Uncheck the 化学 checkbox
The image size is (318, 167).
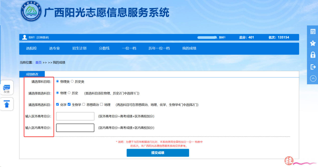pos(57,104)
